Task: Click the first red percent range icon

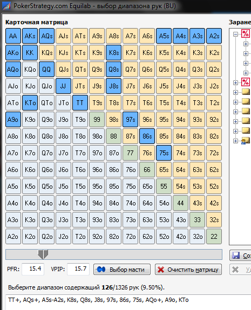Action: [x=246, y=33]
